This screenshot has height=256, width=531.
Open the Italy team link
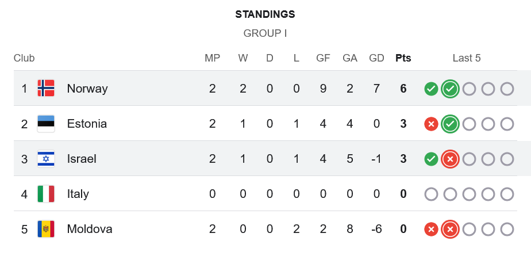coord(78,194)
